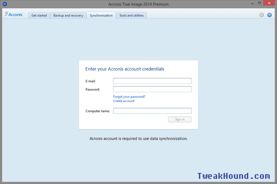Click the Create account link
The height and width of the screenshot is (184, 277).
[124, 101]
